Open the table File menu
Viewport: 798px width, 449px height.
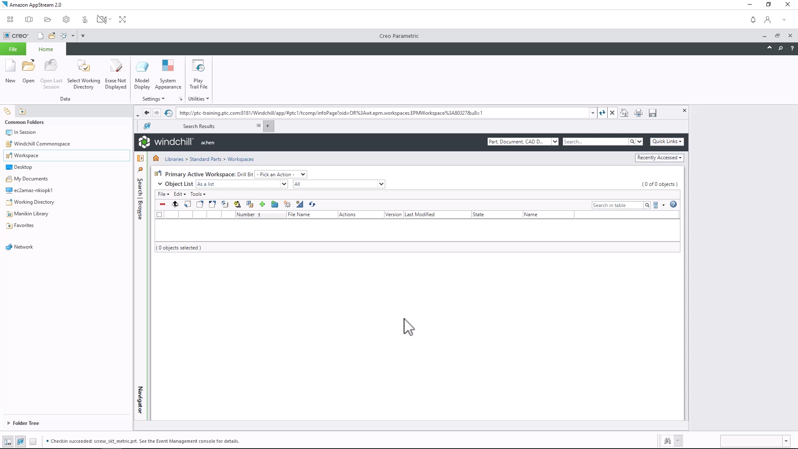(x=163, y=194)
